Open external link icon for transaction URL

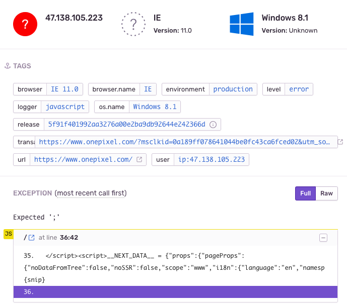[340, 142]
